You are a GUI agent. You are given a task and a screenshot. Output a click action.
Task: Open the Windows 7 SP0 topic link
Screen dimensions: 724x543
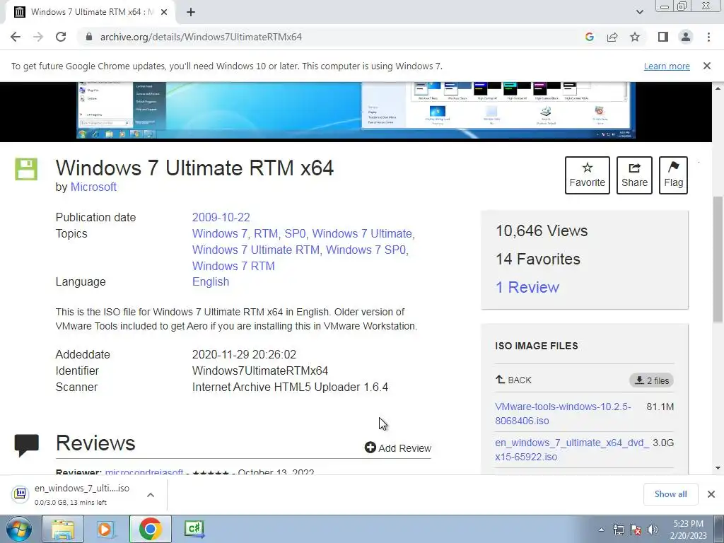point(366,250)
